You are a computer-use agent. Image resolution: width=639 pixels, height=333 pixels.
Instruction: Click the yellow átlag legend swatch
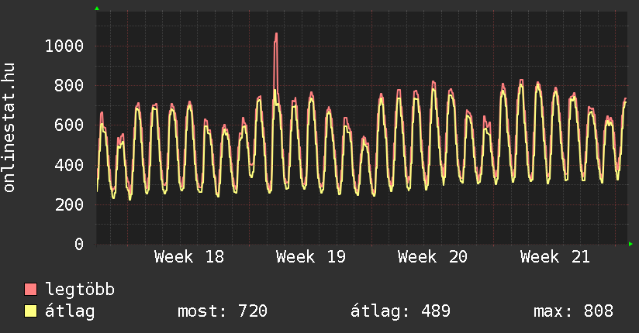(x=30, y=311)
